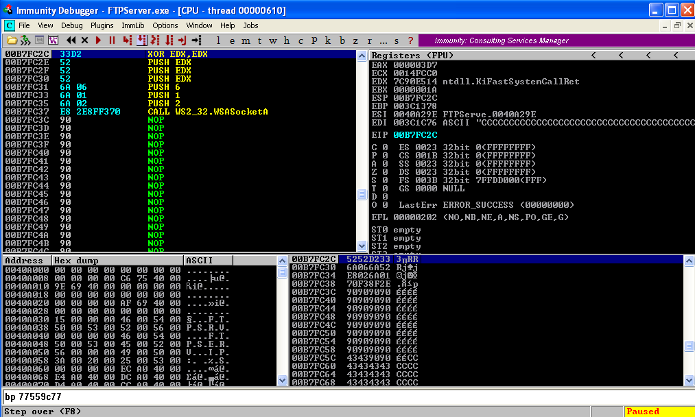Select the PUSH 6 instruction row
The height and width of the screenshot is (417, 695).
pos(180,87)
